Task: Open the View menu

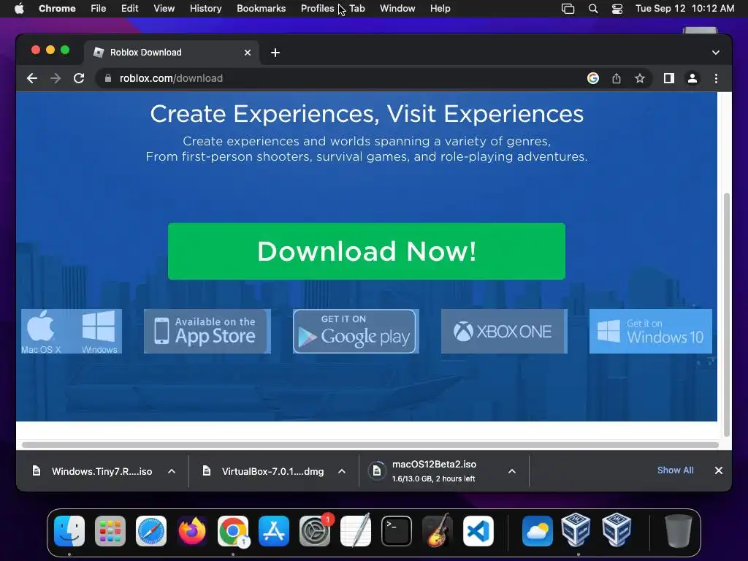Action: coord(164,9)
